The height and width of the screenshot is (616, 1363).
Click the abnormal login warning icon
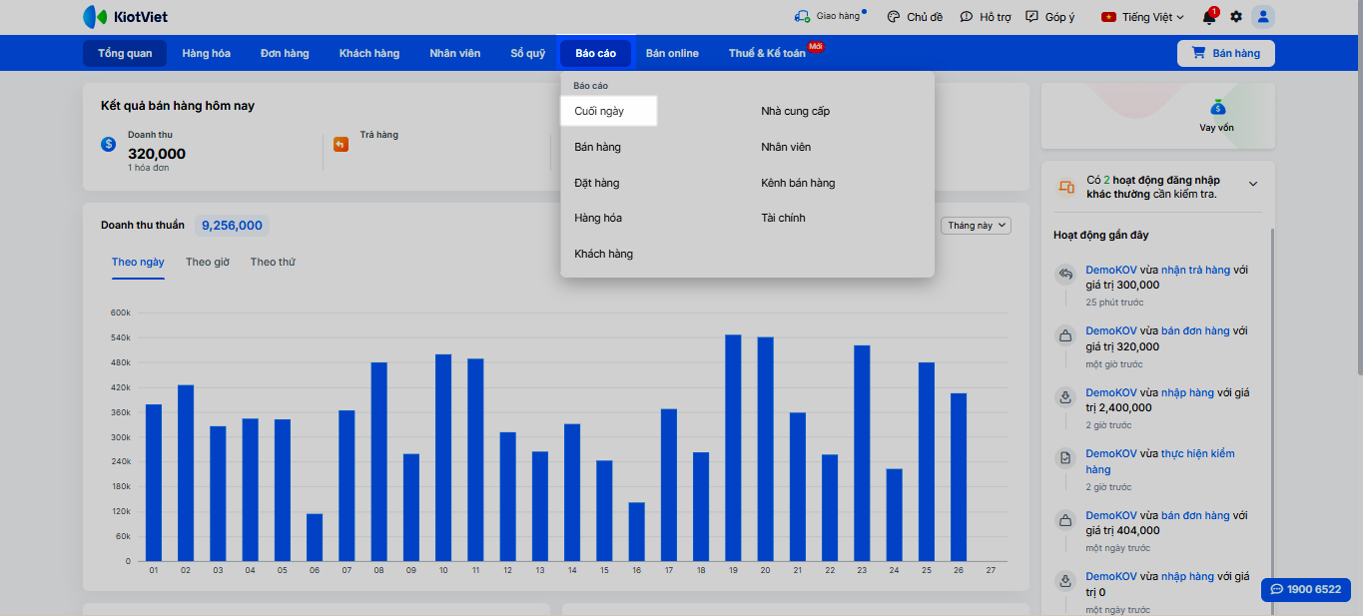(x=1066, y=186)
